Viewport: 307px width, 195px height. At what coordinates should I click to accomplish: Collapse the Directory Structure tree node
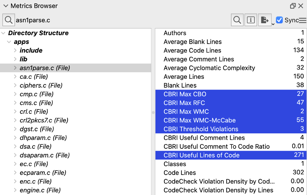point(3,33)
